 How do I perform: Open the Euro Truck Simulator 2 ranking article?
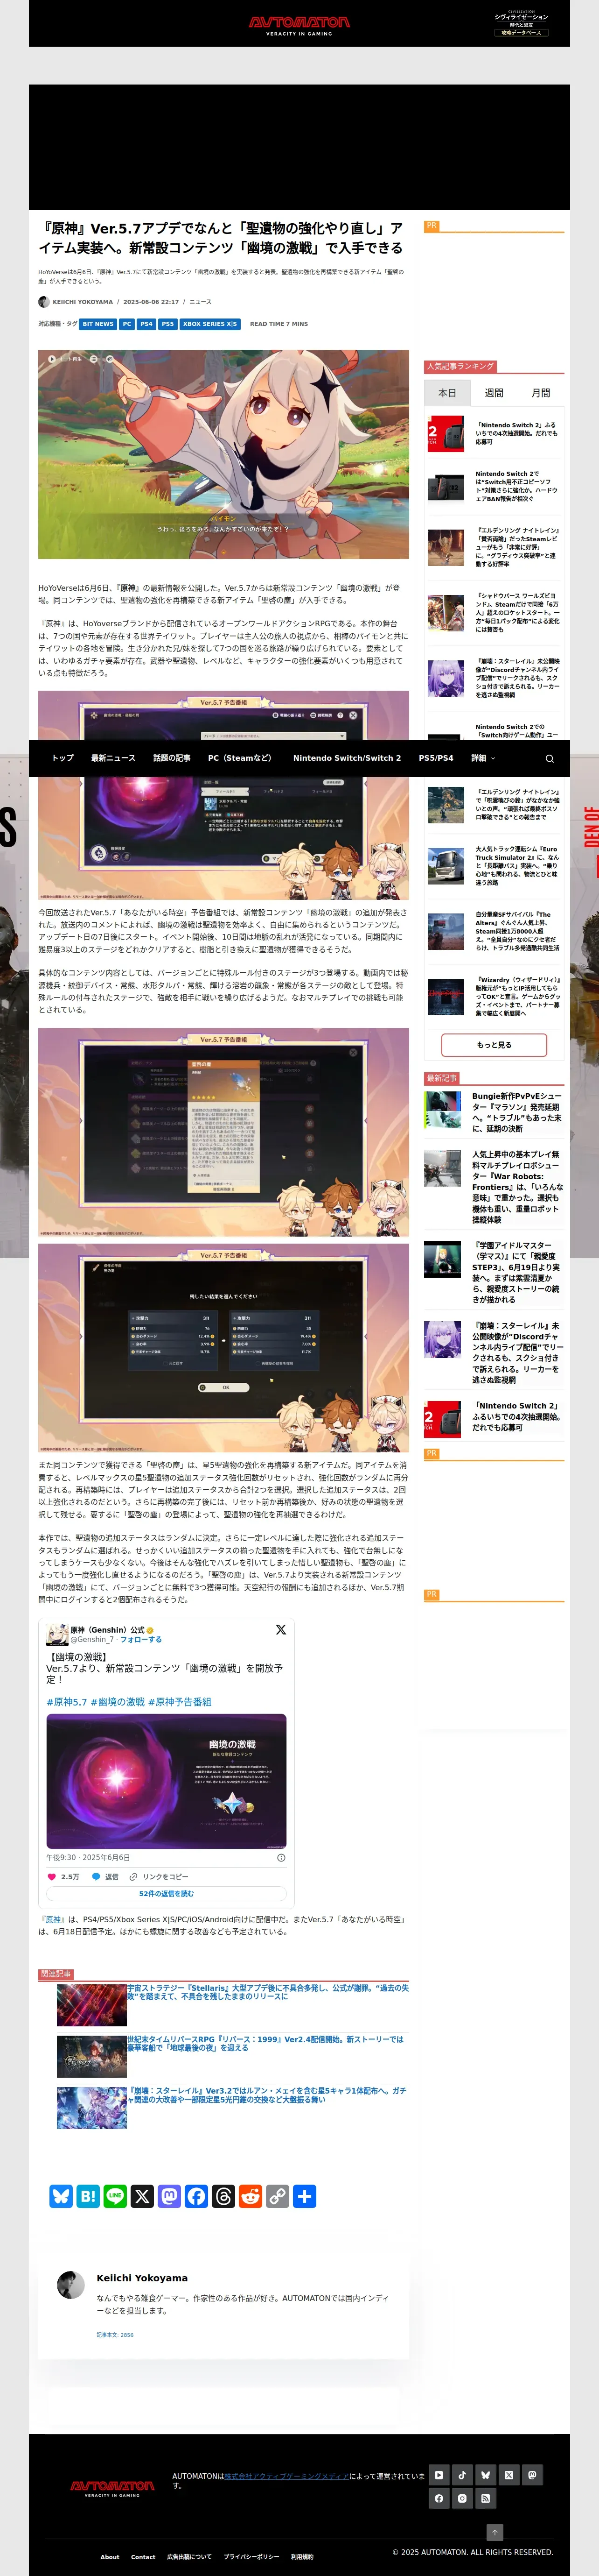tap(517, 866)
